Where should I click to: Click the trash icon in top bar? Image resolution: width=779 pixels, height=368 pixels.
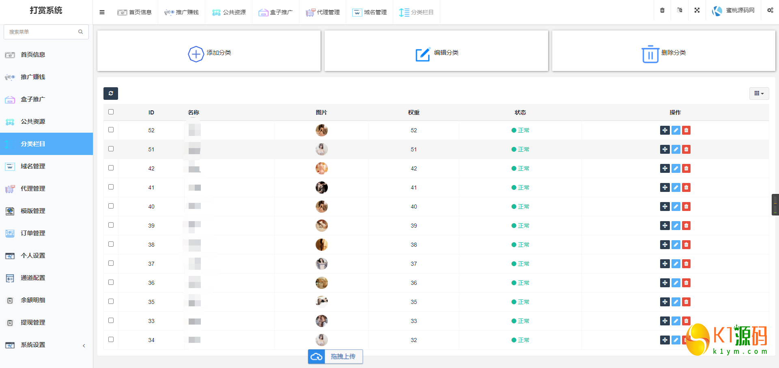point(662,11)
